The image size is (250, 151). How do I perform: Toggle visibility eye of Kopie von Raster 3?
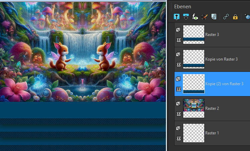(179, 65)
